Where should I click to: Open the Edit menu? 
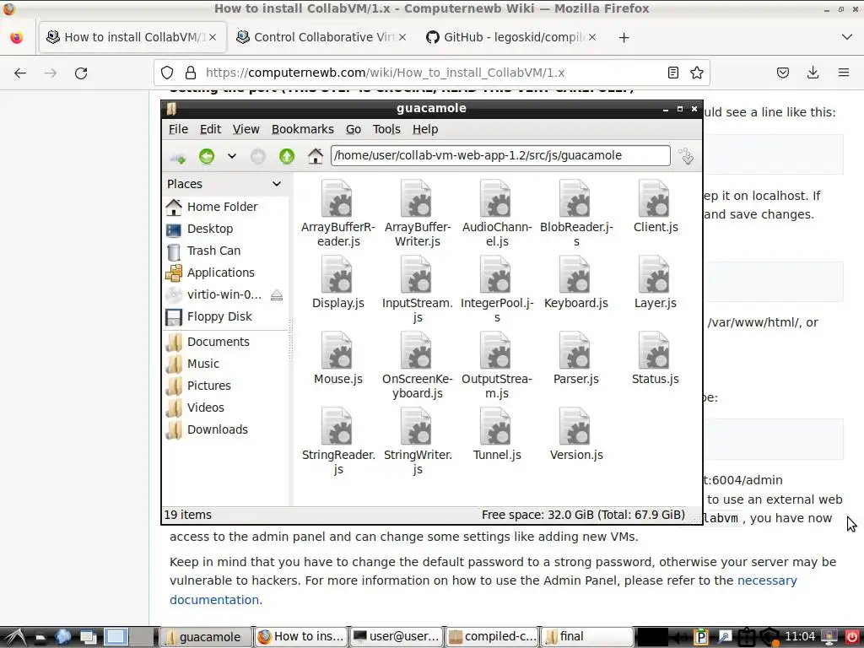tap(210, 129)
